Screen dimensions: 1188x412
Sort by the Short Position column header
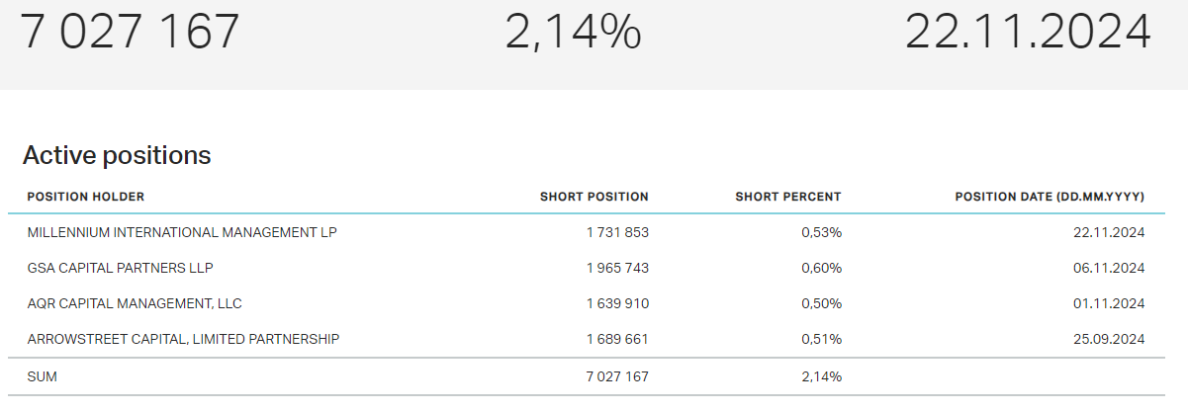[x=594, y=197]
